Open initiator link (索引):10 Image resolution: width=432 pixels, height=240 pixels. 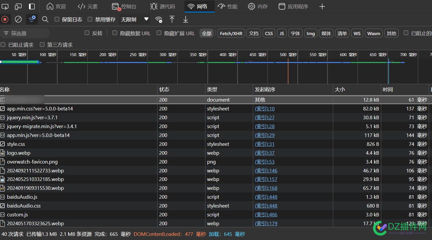265,109
